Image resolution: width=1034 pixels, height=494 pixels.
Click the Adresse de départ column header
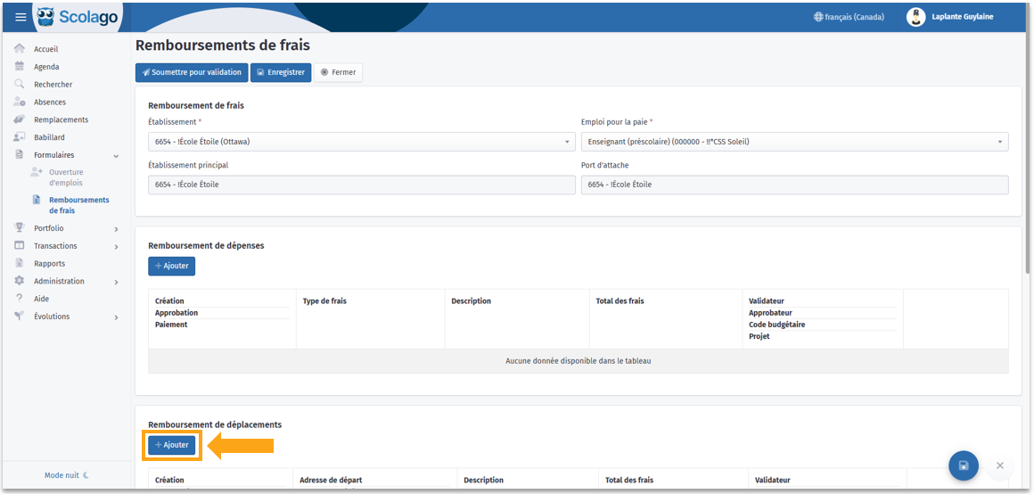pyautogui.click(x=331, y=480)
